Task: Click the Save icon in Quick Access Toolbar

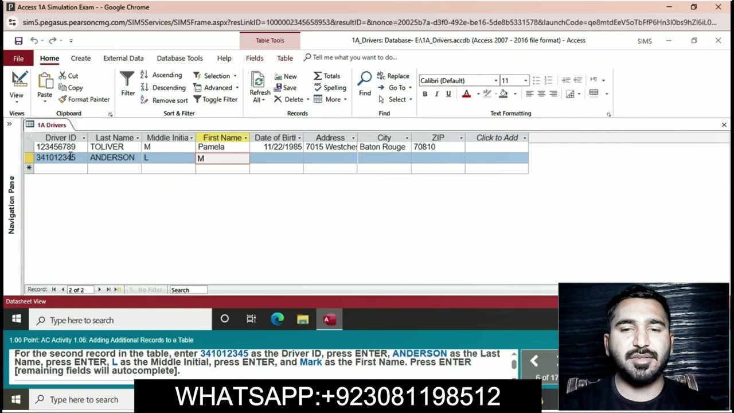Action: tap(18, 41)
